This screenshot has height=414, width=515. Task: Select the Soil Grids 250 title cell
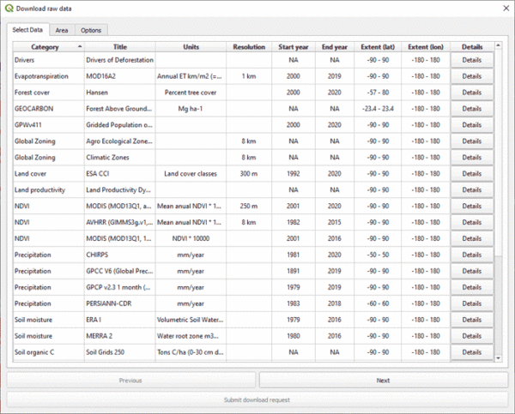point(119,352)
